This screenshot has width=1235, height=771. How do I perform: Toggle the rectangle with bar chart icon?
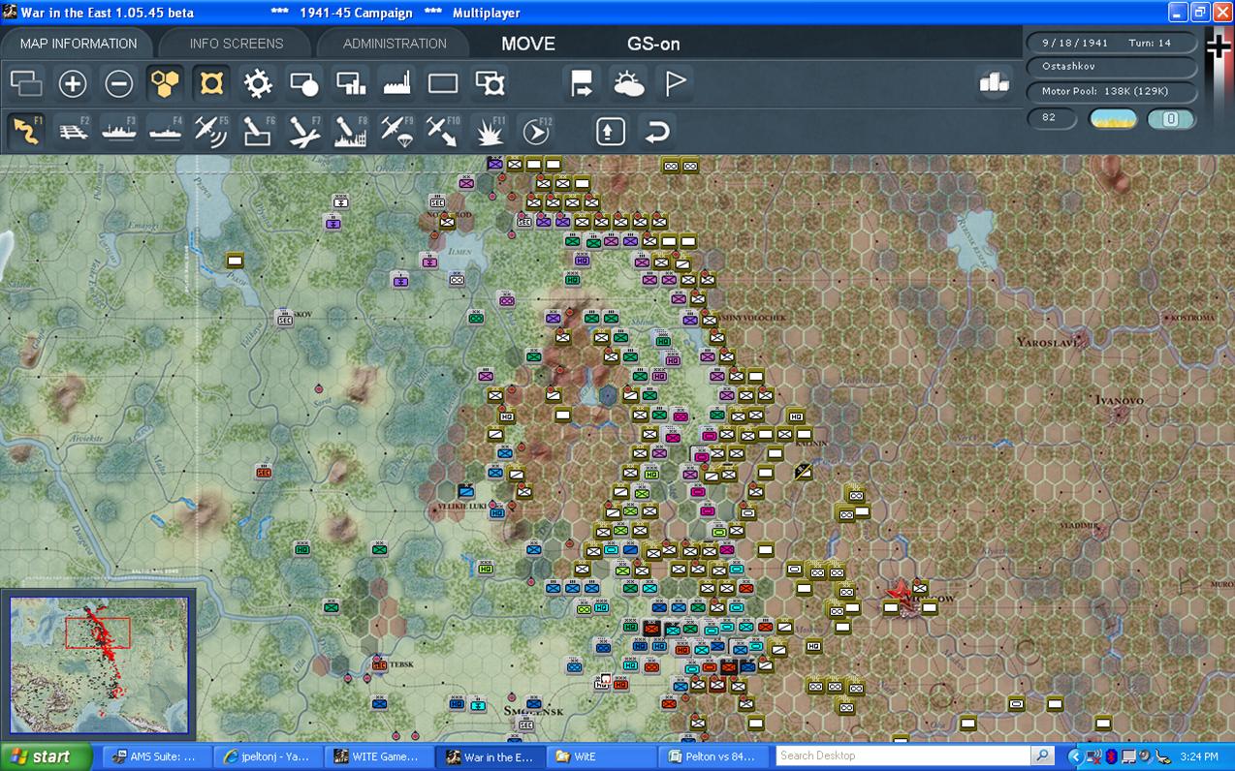350,83
